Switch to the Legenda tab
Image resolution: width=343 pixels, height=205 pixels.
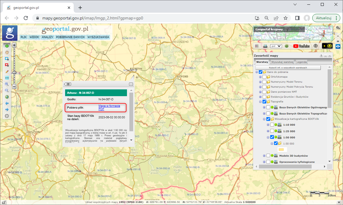tap(302, 62)
